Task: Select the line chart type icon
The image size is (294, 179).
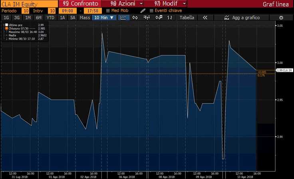Action: tap(123, 18)
